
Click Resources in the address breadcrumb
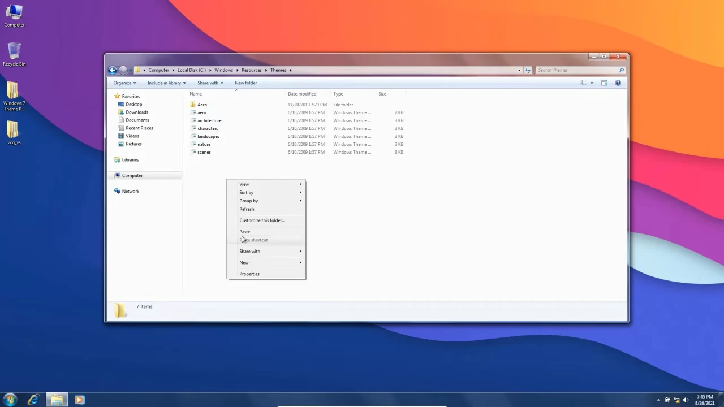(252, 70)
